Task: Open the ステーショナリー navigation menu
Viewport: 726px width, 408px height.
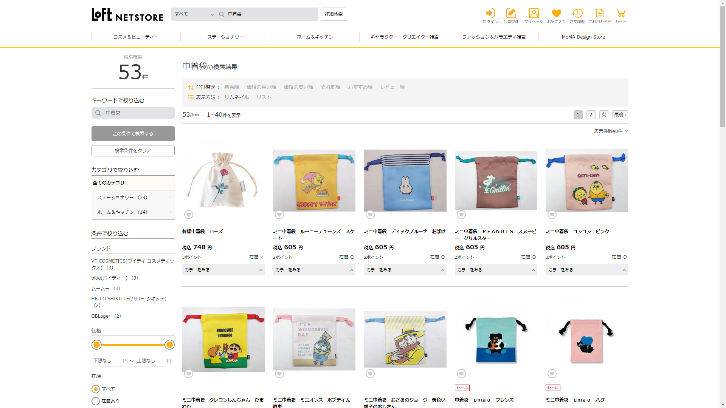Action: (x=225, y=37)
